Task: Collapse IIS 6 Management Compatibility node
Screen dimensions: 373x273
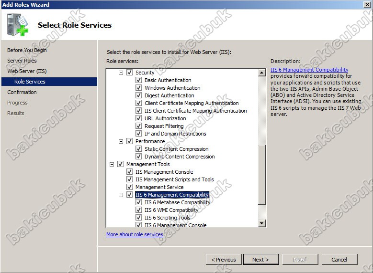Action: [121, 195]
